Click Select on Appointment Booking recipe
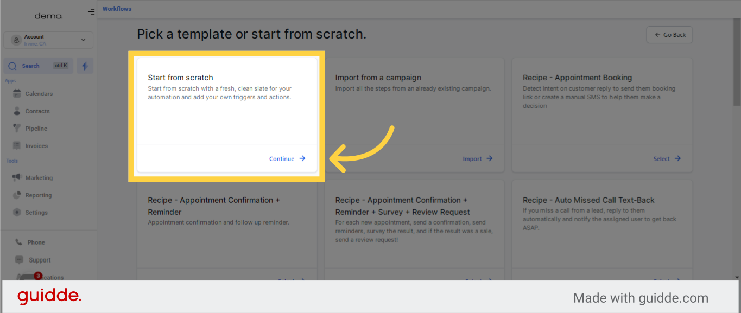 point(667,159)
